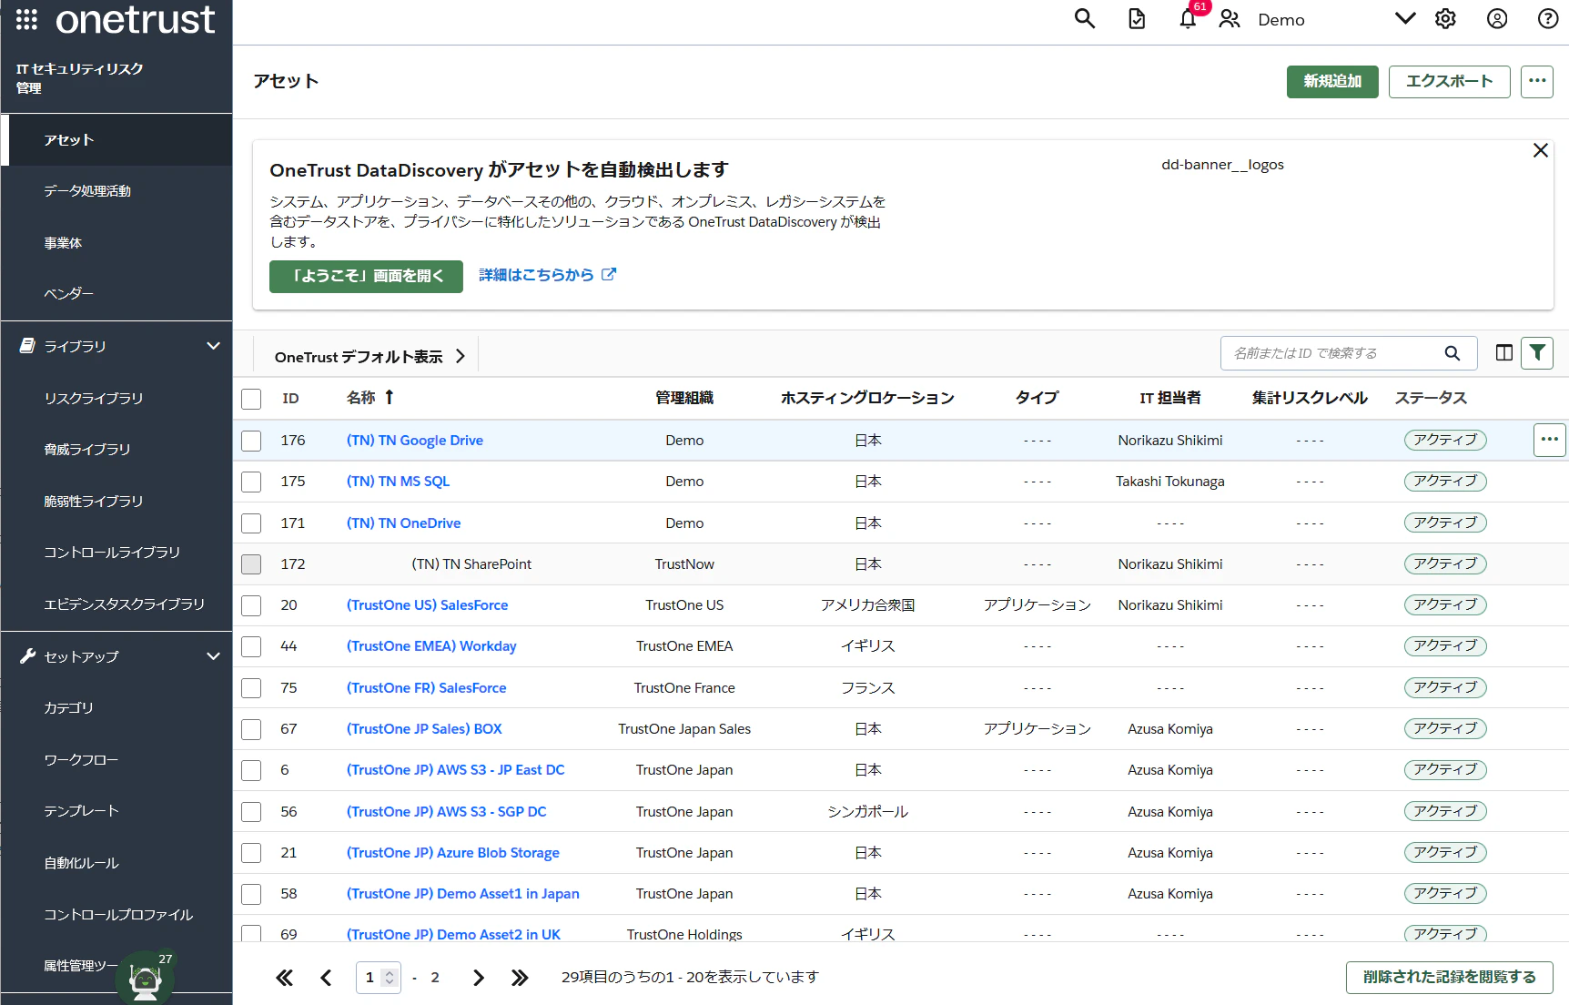Select the checkbox for TrustOne EMEA Workday
This screenshot has width=1569, height=1005.
[x=251, y=646]
